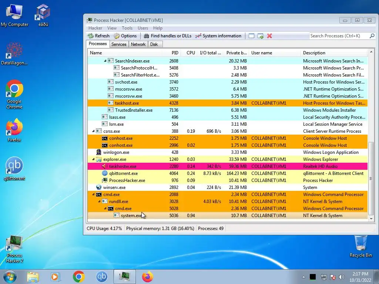379x284 pixels.
Task: Open the Help menu
Action: [x=158, y=28]
